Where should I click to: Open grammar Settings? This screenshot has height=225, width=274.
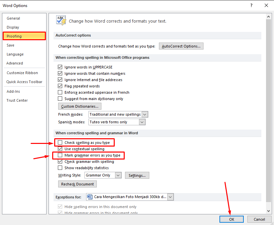coord(137,175)
